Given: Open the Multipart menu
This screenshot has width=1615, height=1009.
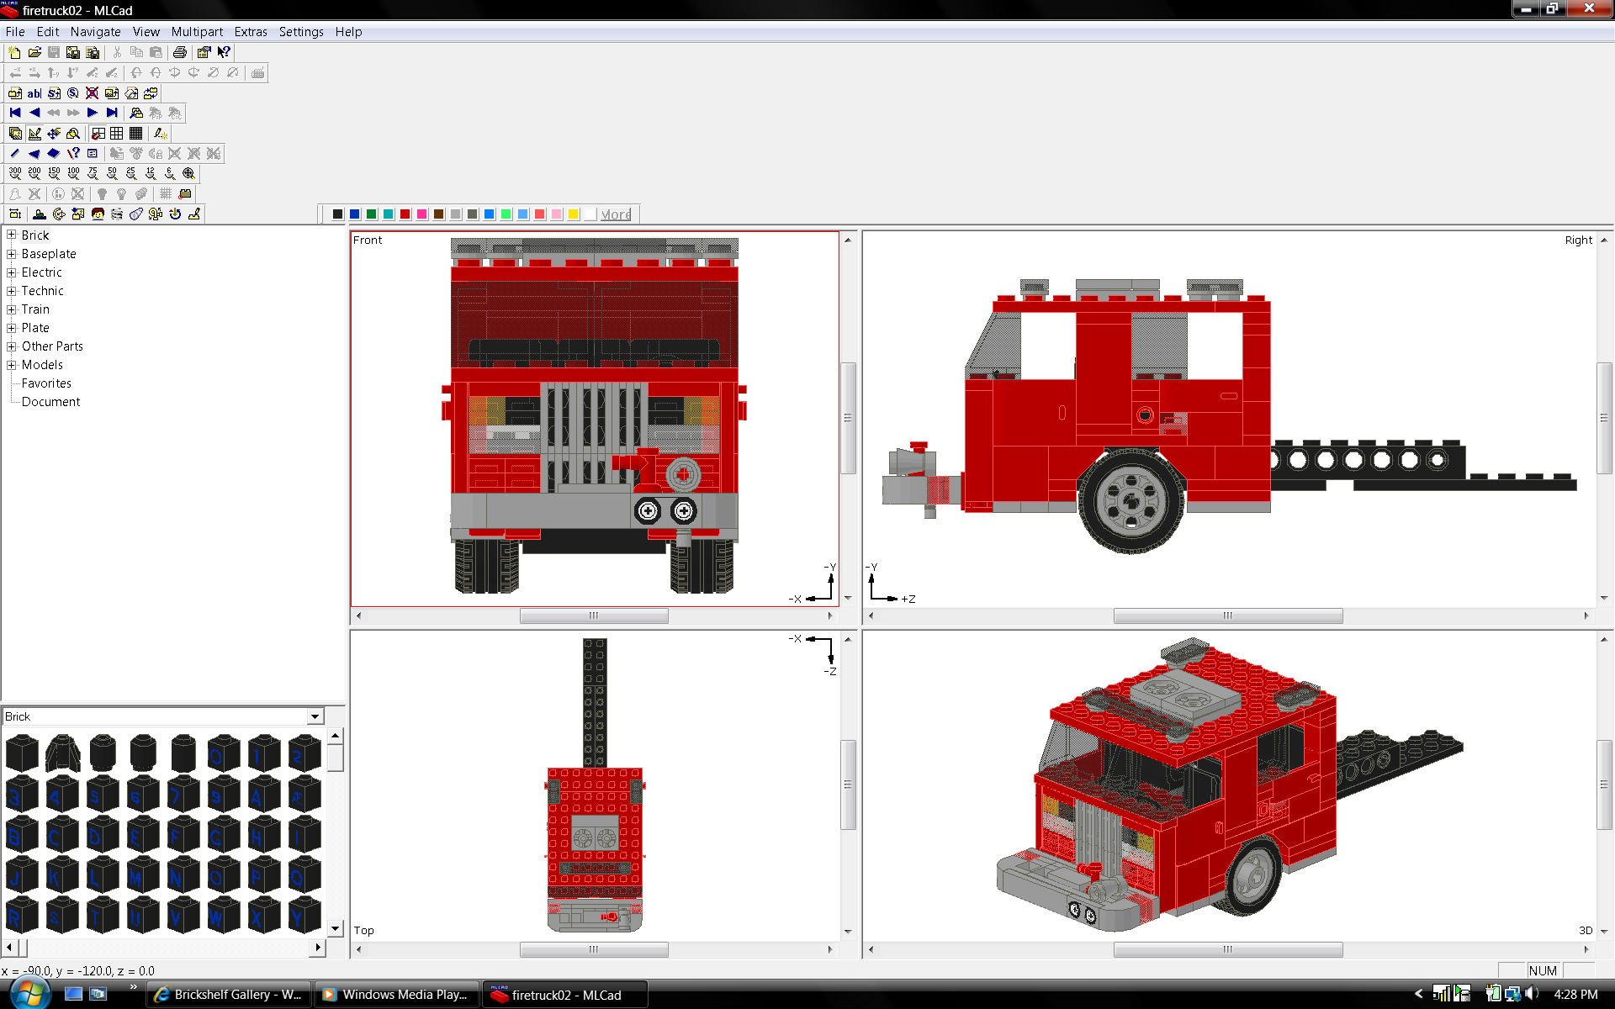Looking at the screenshot, I should (197, 32).
